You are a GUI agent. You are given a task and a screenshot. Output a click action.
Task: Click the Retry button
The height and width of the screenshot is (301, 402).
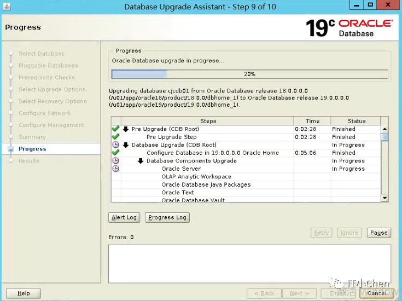[321, 233]
